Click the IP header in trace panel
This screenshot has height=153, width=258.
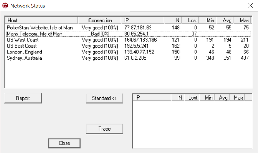pos(152,98)
